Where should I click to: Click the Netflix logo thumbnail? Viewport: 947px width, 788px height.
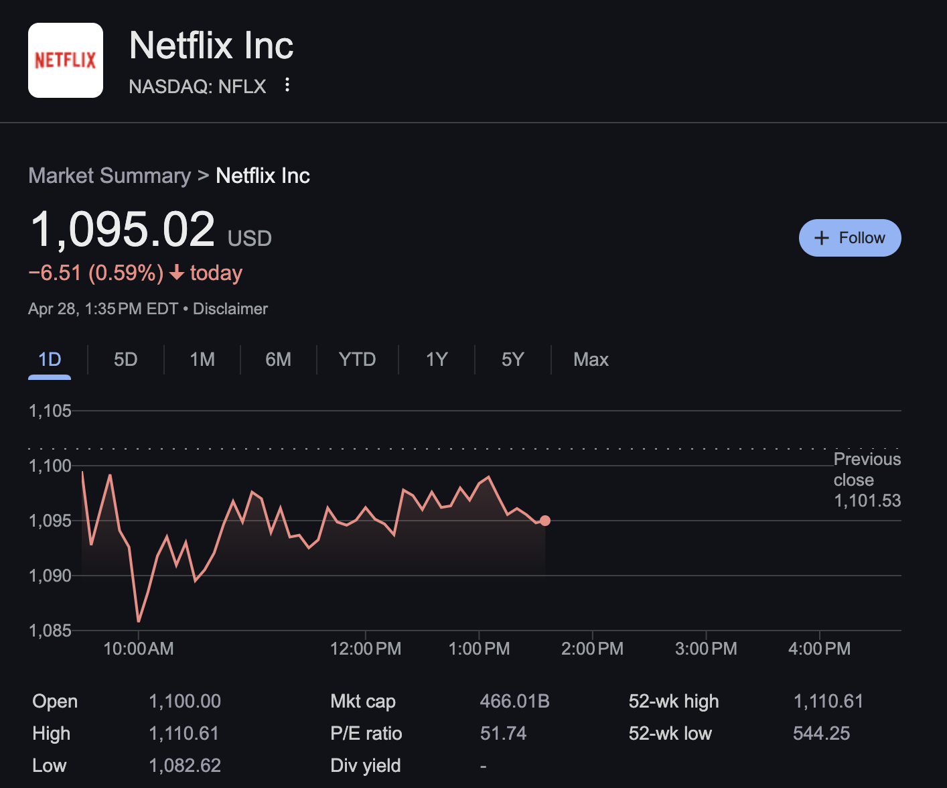66,60
